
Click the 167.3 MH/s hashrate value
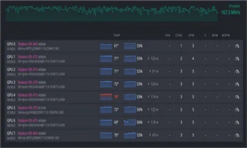(x=231, y=12)
